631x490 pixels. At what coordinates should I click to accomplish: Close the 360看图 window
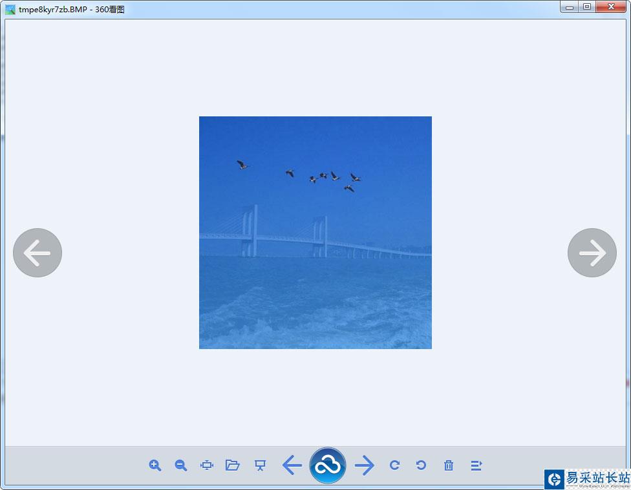[x=611, y=7]
